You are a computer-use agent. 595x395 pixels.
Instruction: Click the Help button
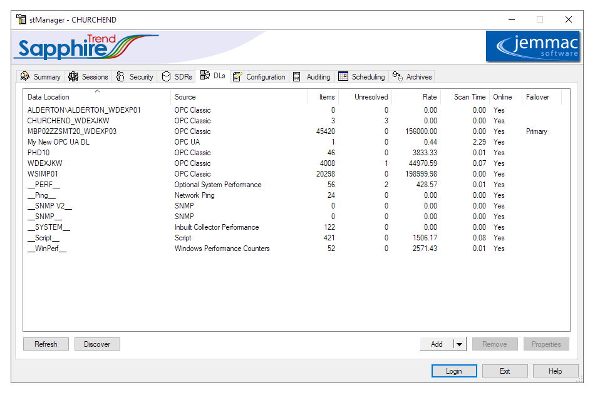point(556,371)
